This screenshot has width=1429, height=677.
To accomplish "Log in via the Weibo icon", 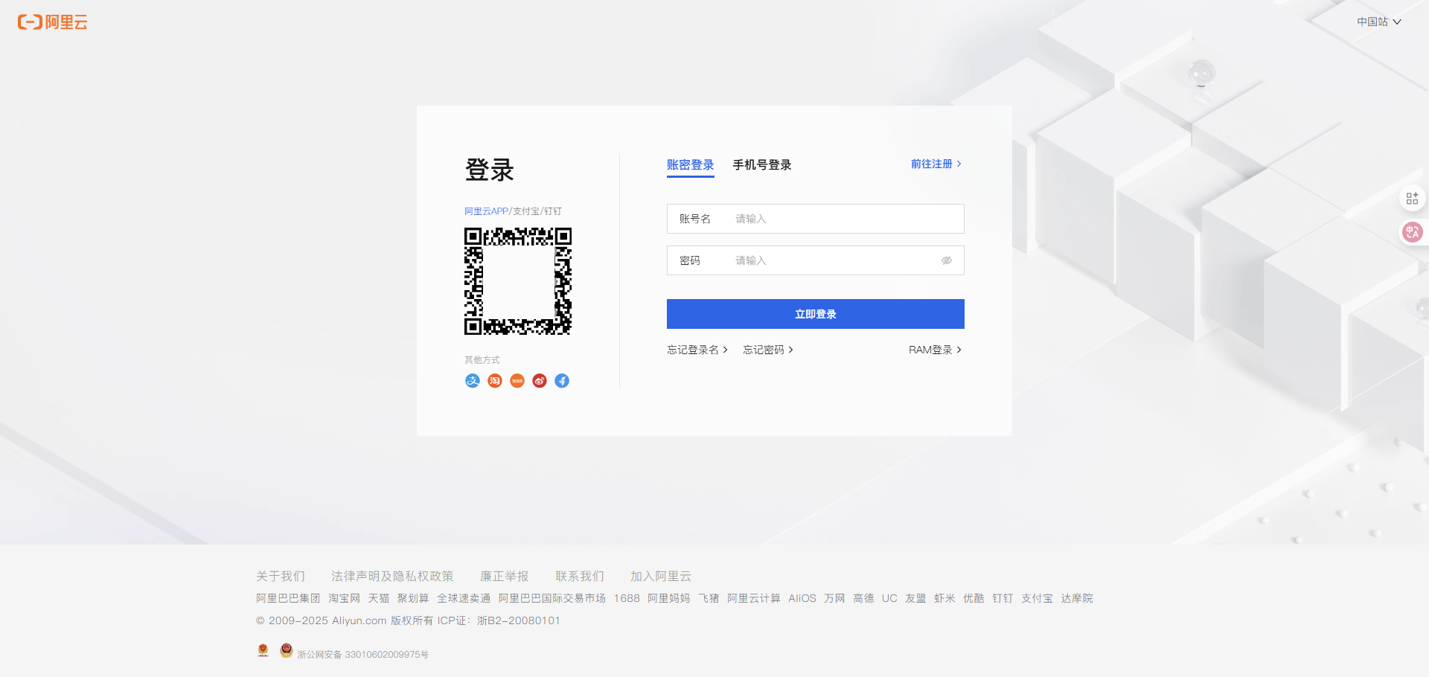I will pos(540,381).
